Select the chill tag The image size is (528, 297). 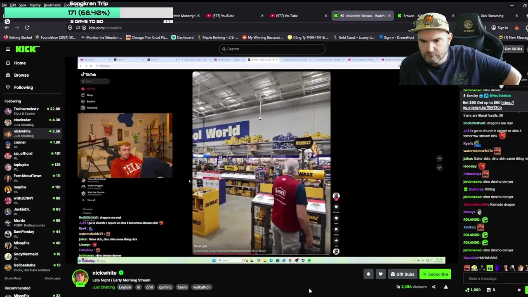(x=149, y=288)
